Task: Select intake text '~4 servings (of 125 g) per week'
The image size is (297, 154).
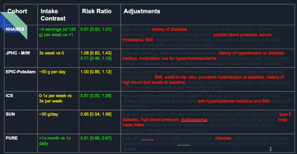Action: (57, 32)
